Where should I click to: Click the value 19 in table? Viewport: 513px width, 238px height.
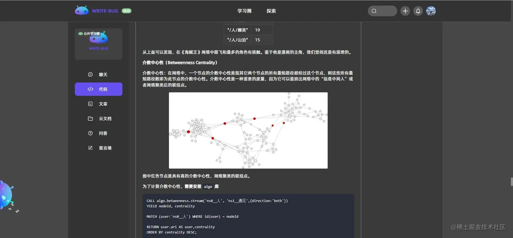pyautogui.click(x=258, y=30)
